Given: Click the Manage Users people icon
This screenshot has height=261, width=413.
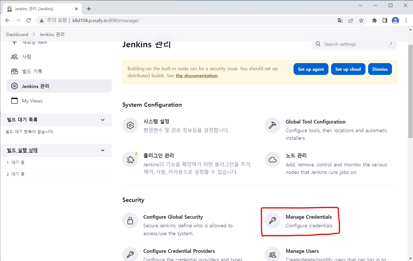Looking at the screenshot, I should pos(273,254).
